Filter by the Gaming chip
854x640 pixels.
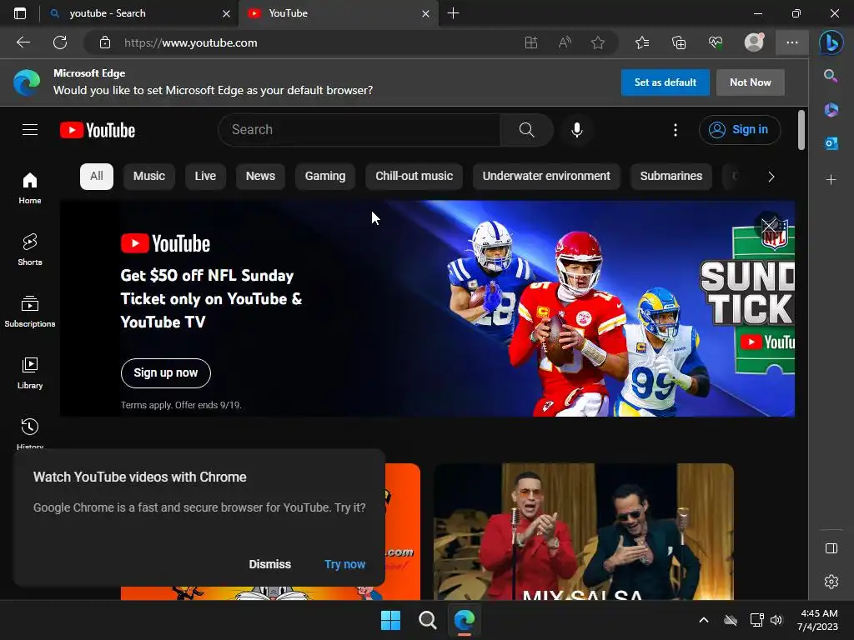pyautogui.click(x=325, y=177)
